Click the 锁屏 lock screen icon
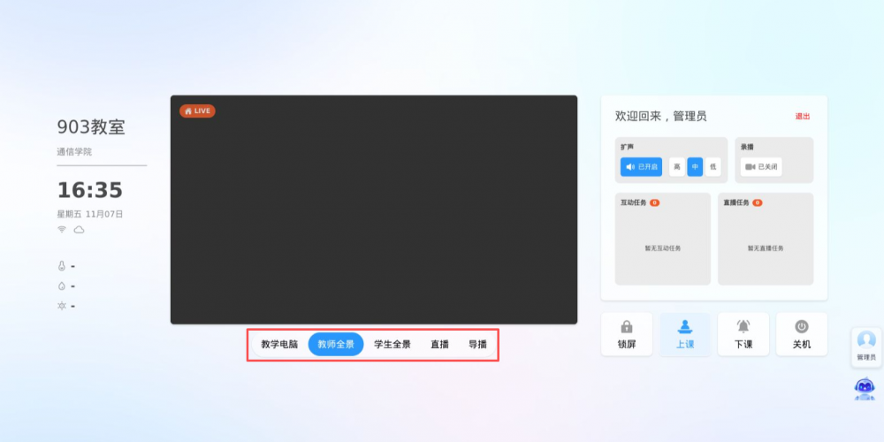This screenshot has height=442, width=884. pos(627,327)
